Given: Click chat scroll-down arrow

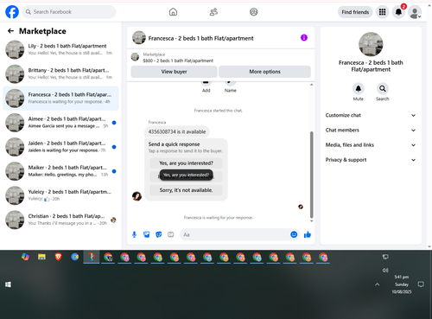Looking at the screenshot, I should point(311,221).
